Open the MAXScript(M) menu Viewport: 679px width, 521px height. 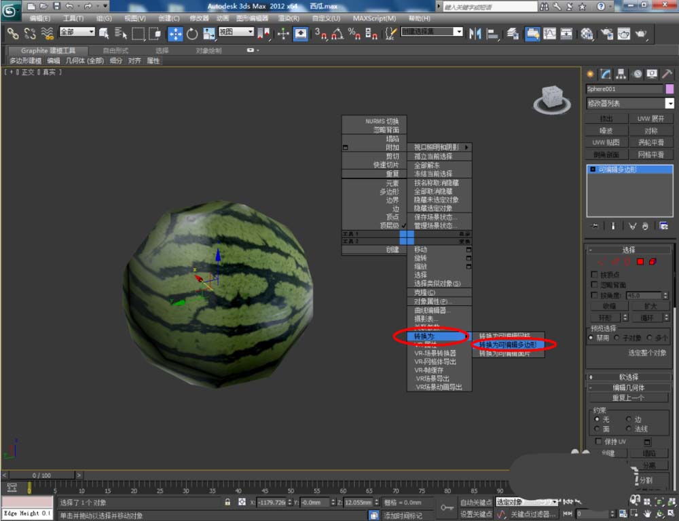(374, 18)
